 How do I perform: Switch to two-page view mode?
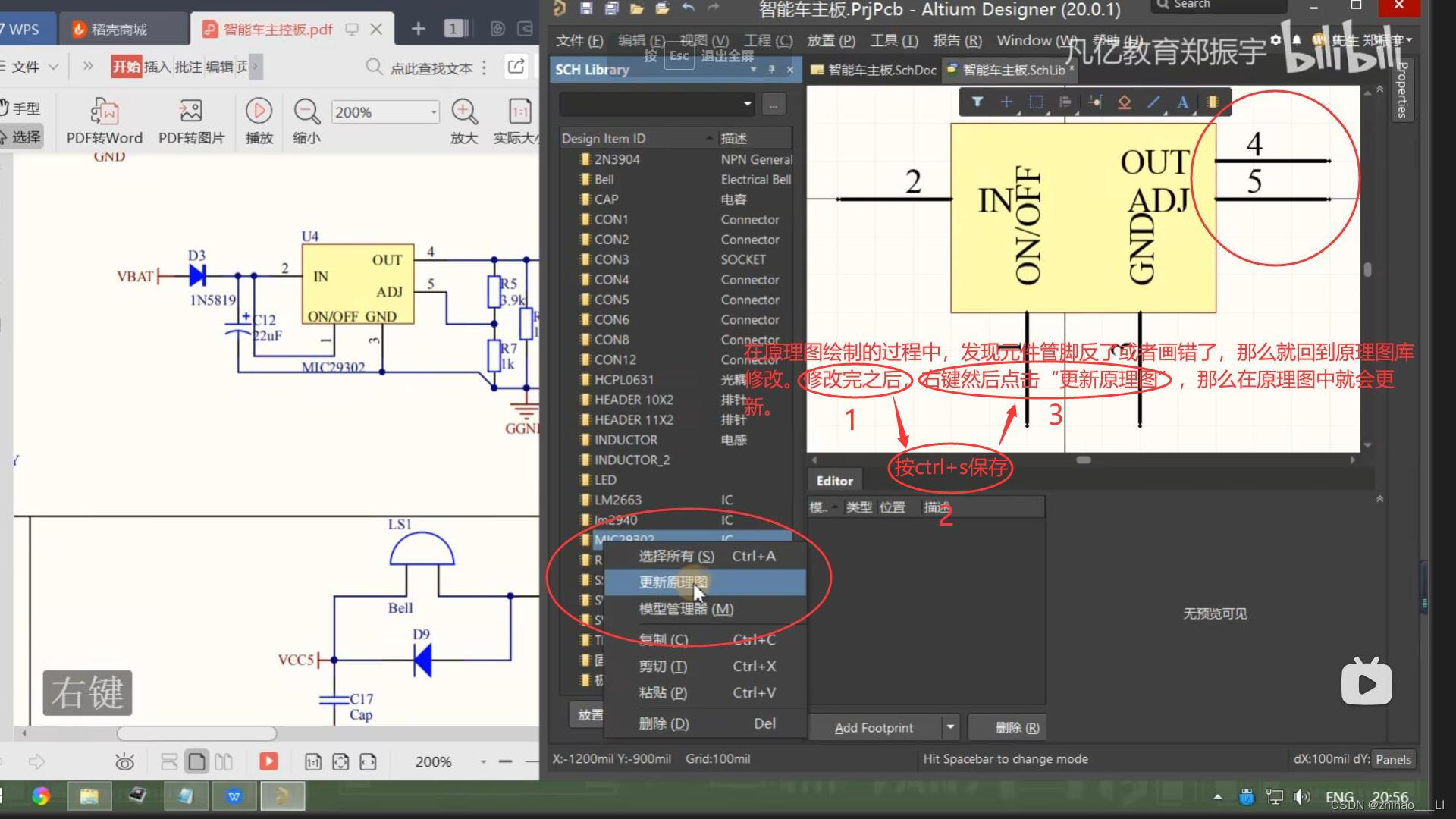tap(224, 761)
